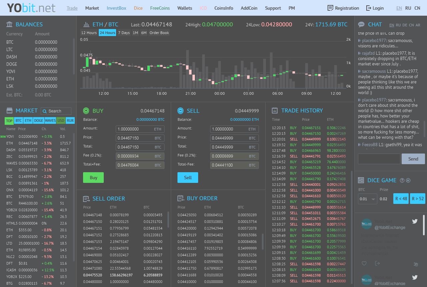Image resolution: width=427 pixels, height=287 pixels.
Task: Click the chart icon beside ETH / BTC
Action: click(86, 24)
